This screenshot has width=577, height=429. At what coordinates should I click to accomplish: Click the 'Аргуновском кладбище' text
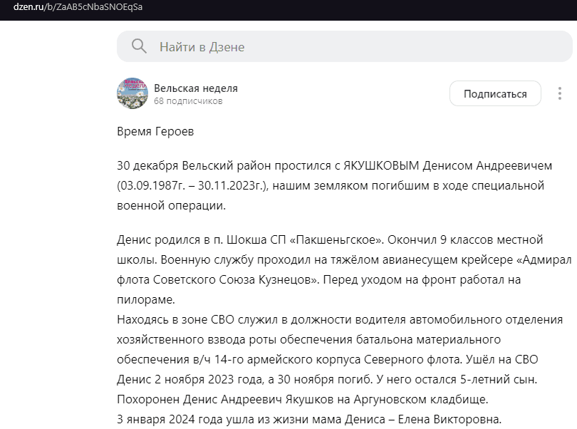(x=421, y=399)
